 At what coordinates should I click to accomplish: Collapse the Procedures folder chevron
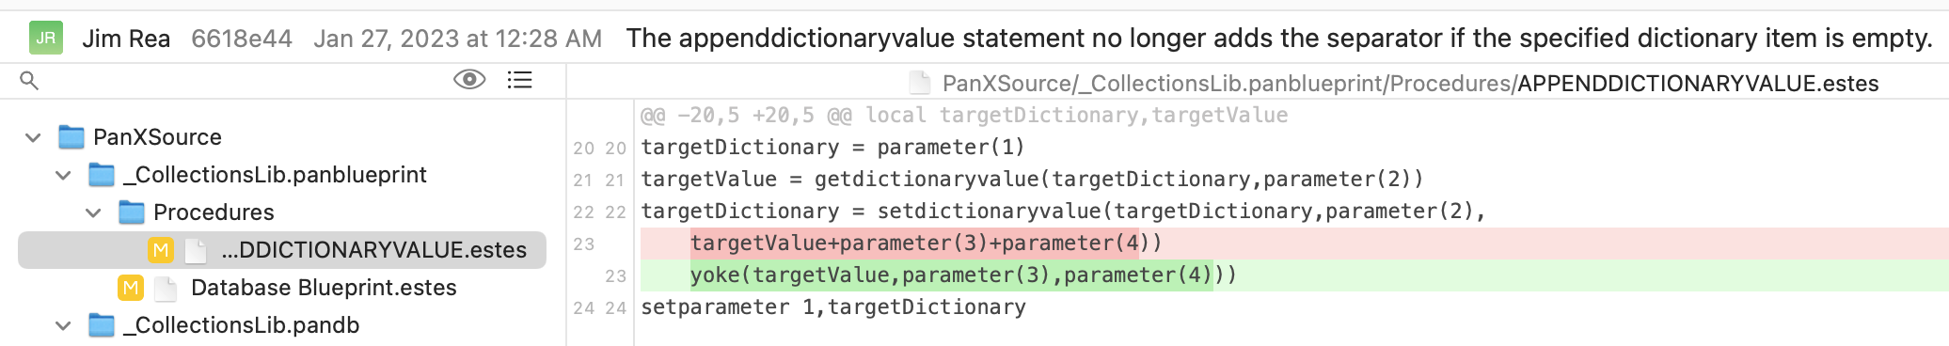click(x=93, y=212)
